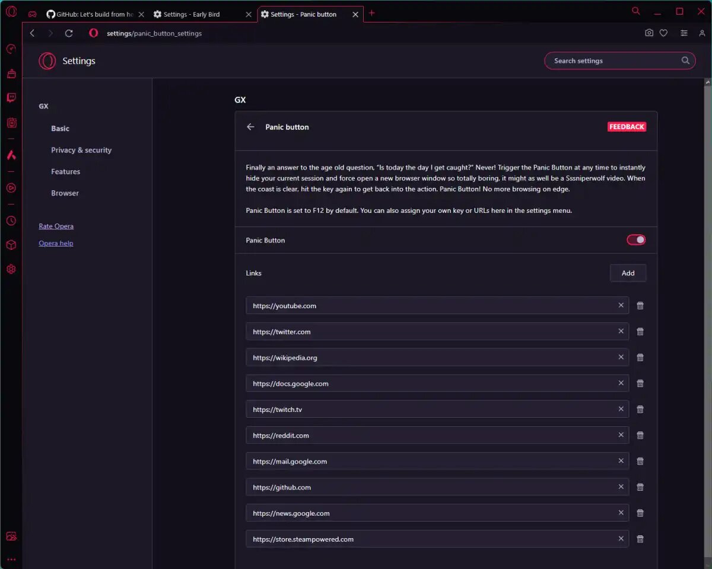
Task: Go back using browser back arrow
Action: point(32,33)
